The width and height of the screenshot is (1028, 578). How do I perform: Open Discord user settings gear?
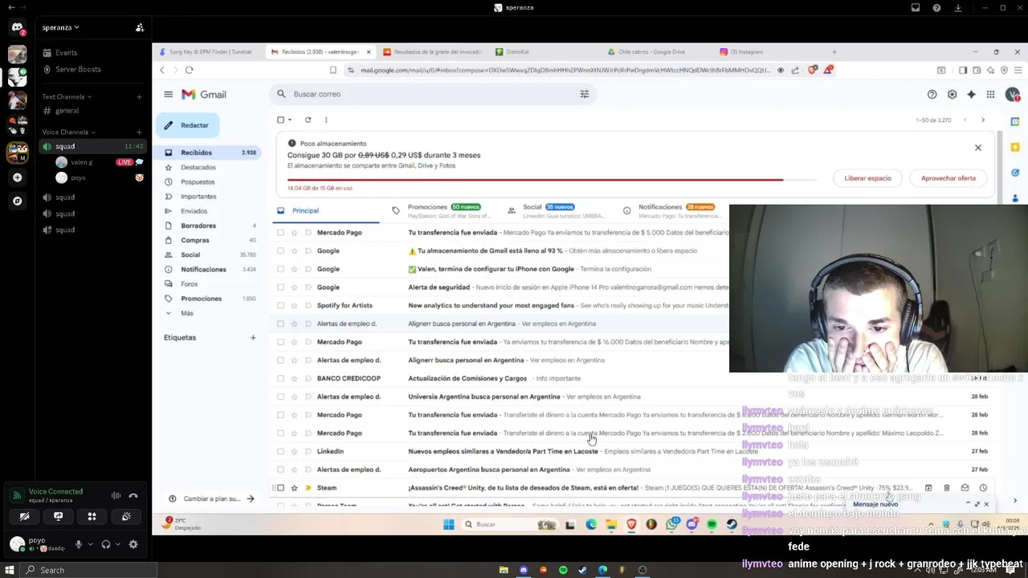pyautogui.click(x=133, y=544)
